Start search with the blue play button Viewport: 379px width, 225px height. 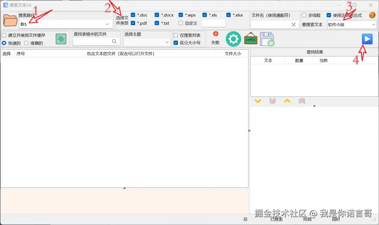pos(367,39)
